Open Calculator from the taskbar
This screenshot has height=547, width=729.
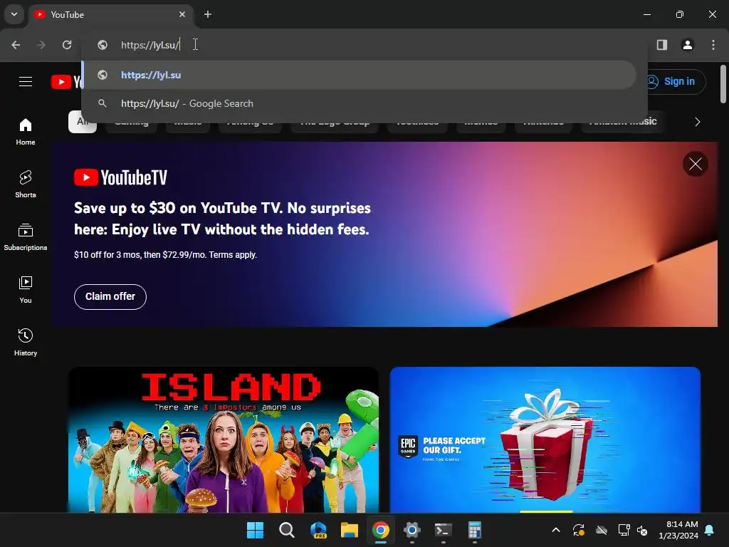[x=474, y=530]
